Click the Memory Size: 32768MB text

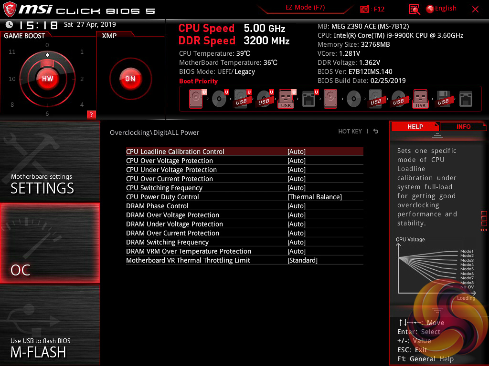[x=354, y=44]
